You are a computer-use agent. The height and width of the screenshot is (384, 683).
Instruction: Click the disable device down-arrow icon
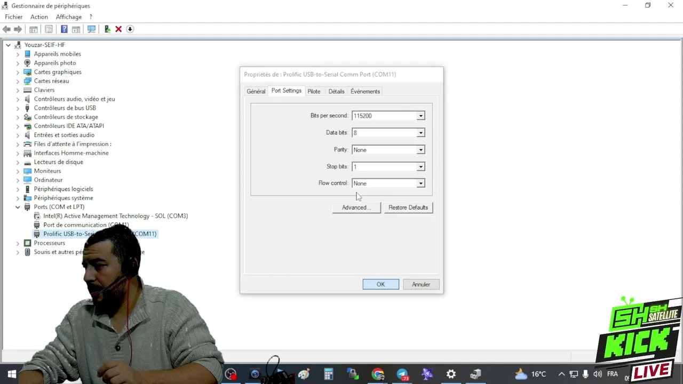pyautogui.click(x=130, y=29)
